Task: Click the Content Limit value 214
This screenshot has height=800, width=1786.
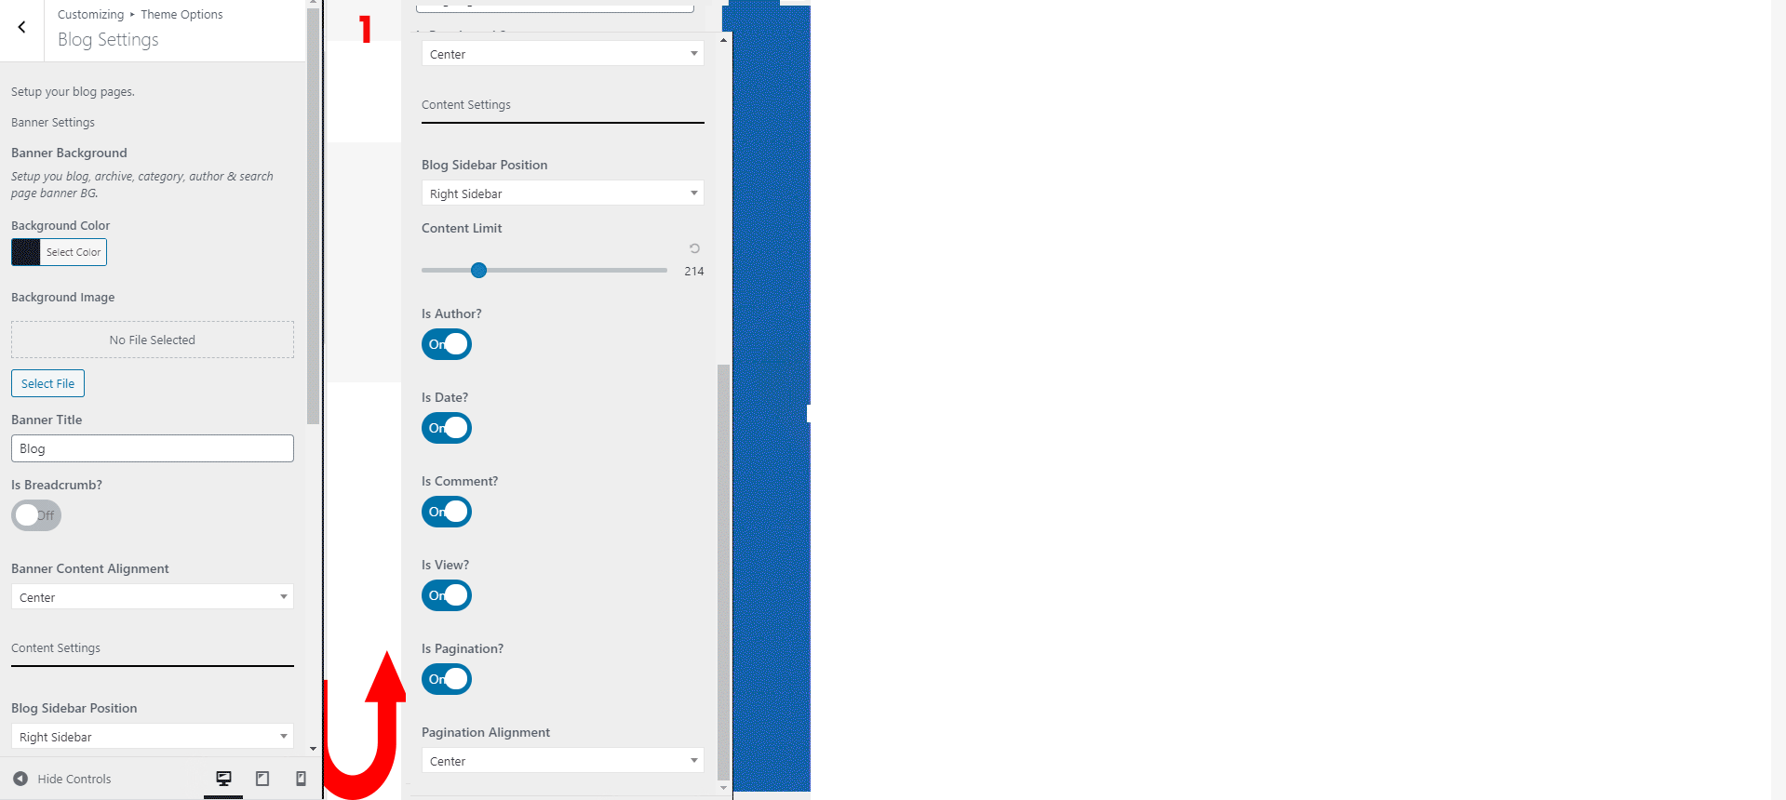Action: click(694, 271)
